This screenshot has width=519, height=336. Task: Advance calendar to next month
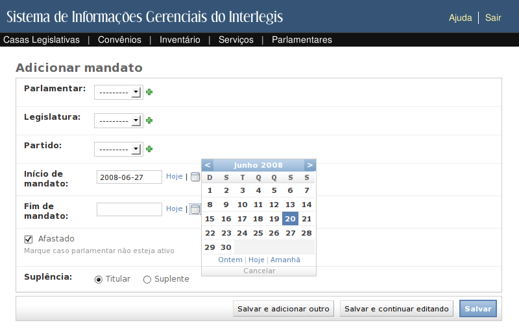310,165
